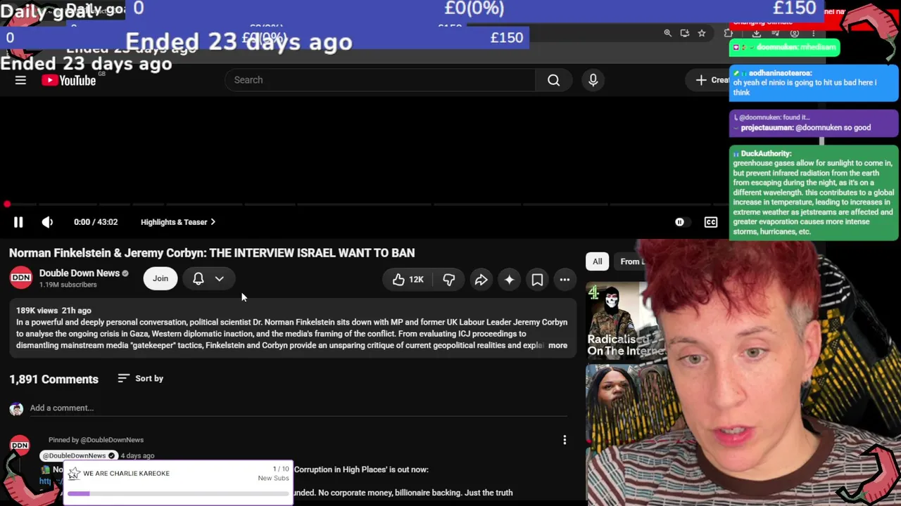The height and width of the screenshot is (506, 901).
Task: Click the 189K views 21h ago text
Action: click(53, 310)
